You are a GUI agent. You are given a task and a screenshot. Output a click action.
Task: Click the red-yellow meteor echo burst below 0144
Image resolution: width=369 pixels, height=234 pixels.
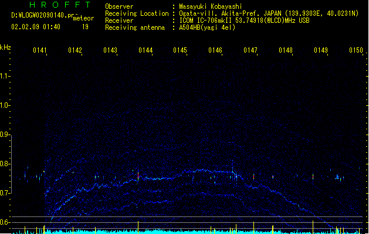coord(138,177)
